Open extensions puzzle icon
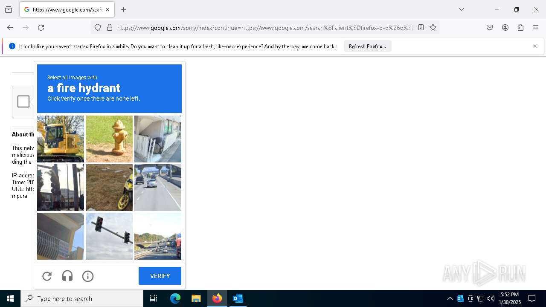This screenshot has width=546, height=307. (520, 28)
